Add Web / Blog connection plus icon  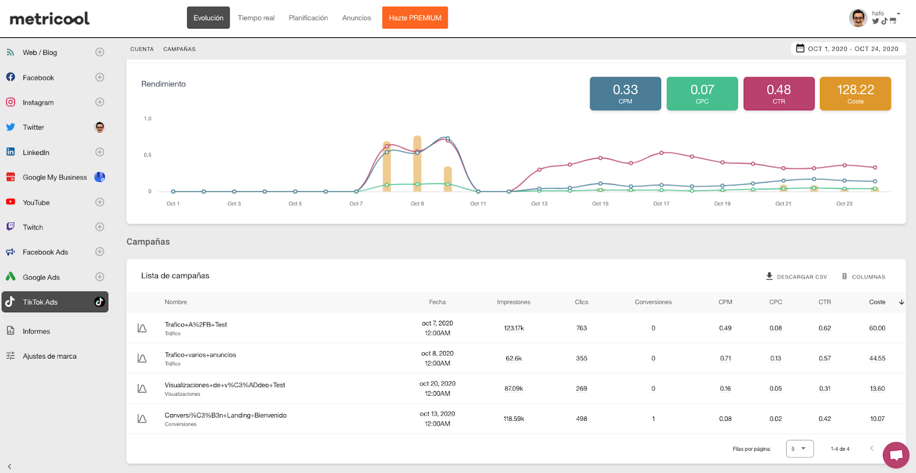(100, 52)
